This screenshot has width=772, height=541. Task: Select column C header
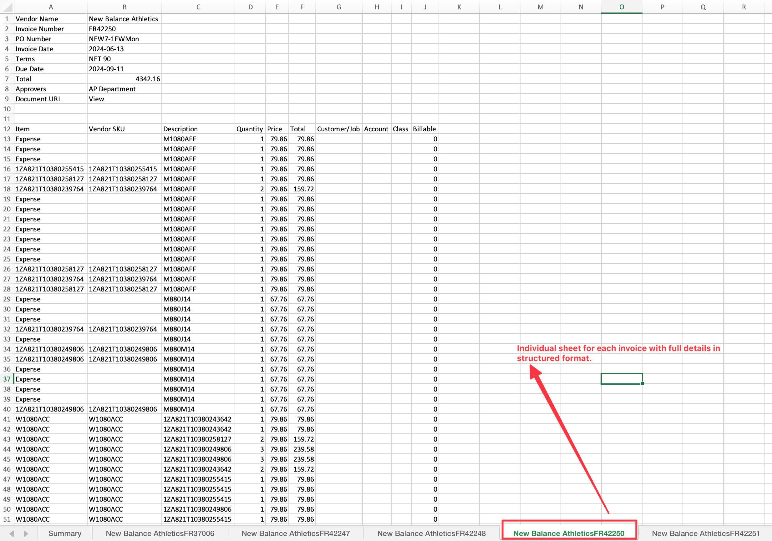point(198,7)
